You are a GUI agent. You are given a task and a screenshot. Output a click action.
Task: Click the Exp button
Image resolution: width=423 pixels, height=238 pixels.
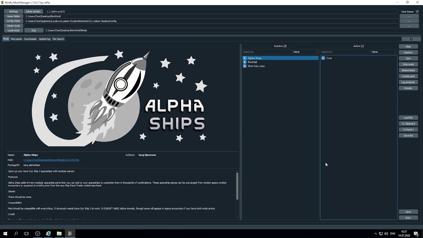coord(33,30)
